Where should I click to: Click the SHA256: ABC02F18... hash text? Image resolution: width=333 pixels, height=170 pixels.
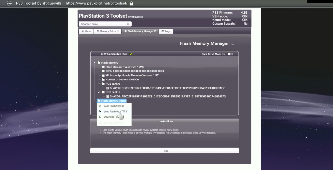168,96
